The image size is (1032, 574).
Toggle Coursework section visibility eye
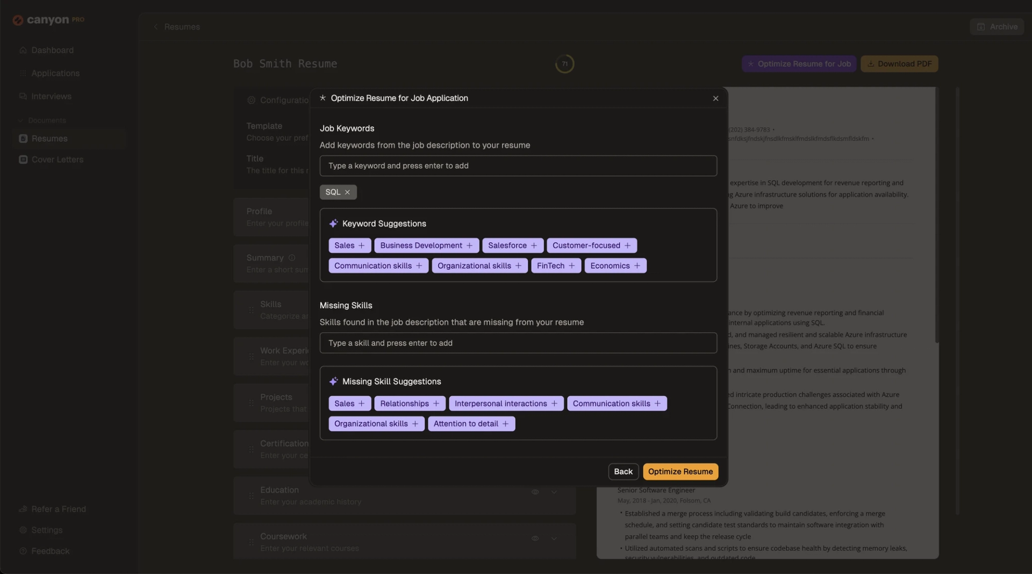(535, 539)
